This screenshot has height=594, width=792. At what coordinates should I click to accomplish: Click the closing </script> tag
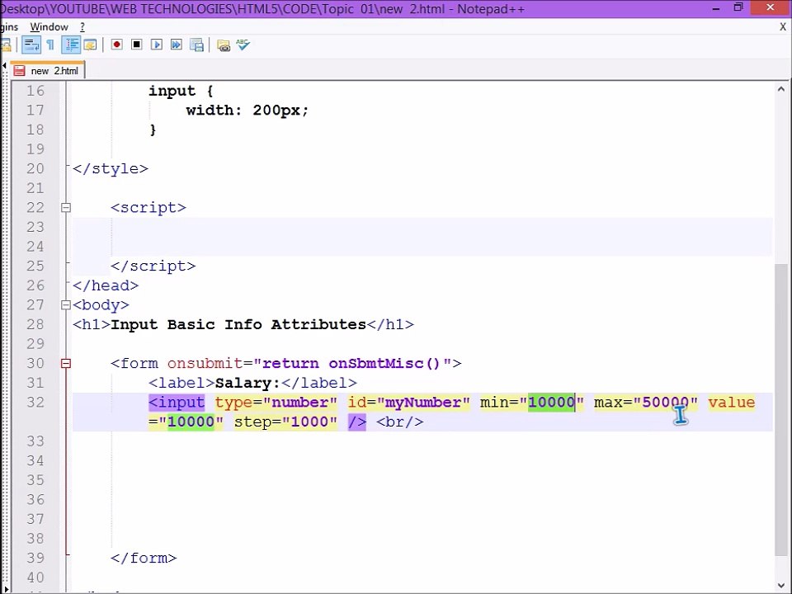(x=153, y=266)
